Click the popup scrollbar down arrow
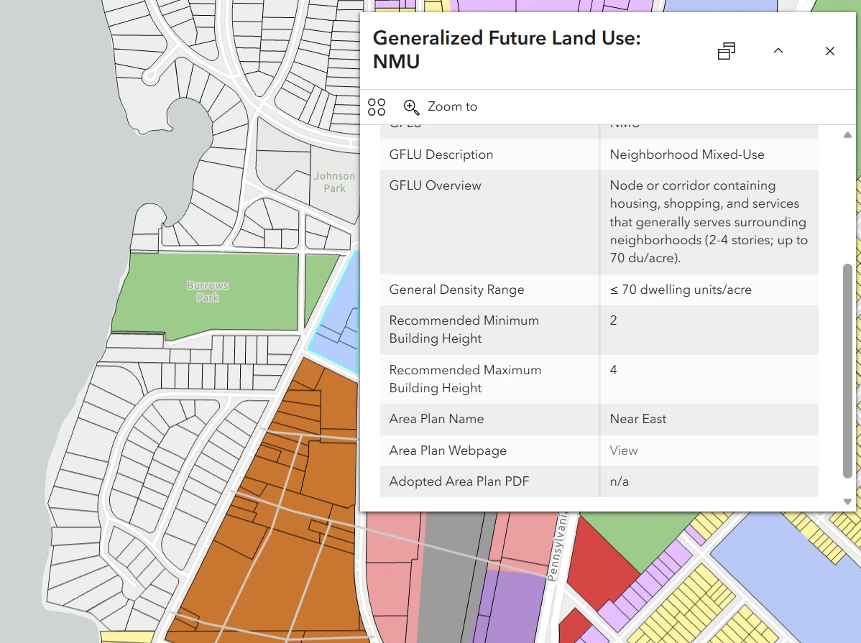The height and width of the screenshot is (643, 861). pos(847,501)
